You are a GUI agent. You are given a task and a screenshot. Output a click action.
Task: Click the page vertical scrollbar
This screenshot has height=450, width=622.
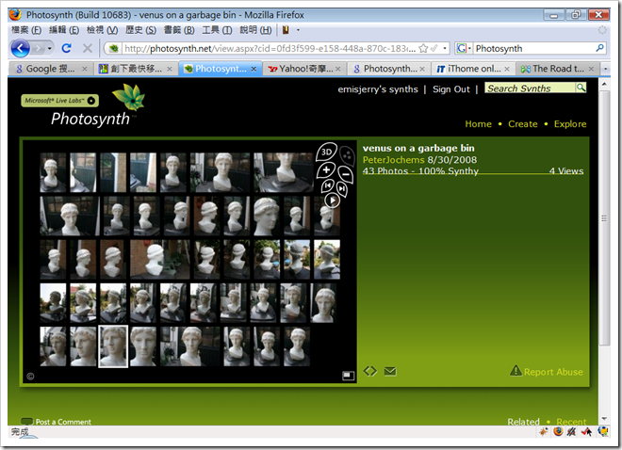pyautogui.click(x=604, y=217)
